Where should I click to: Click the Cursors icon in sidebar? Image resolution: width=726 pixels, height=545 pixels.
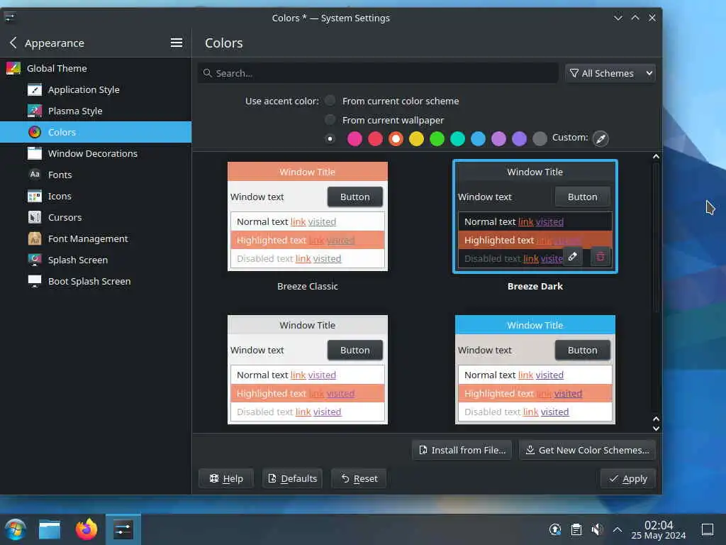35,217
